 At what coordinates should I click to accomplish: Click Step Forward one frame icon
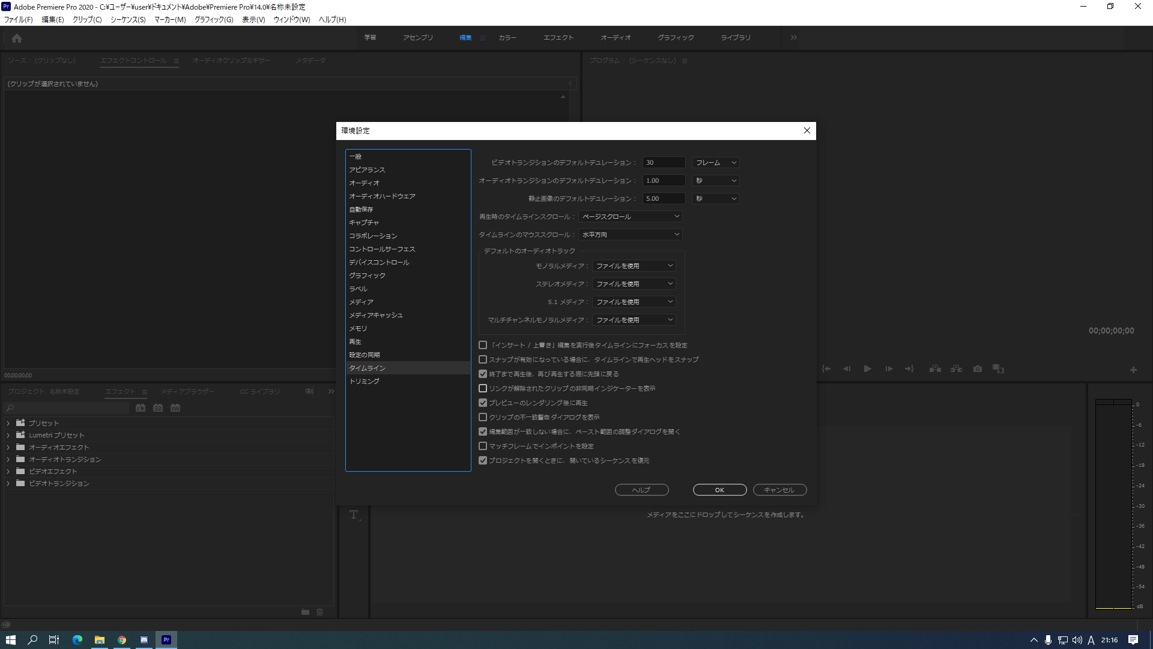889,369
